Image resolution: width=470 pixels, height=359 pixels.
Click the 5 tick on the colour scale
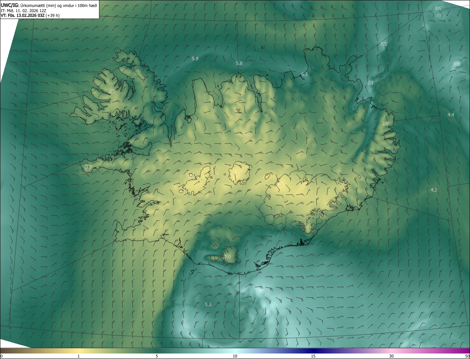pyautogui.click(x=157, y=356)
